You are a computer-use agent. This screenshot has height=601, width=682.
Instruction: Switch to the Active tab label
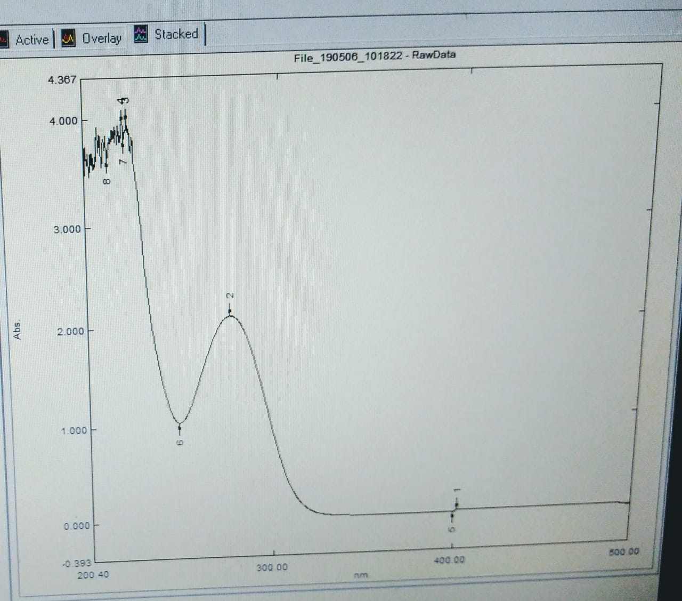[x=32, y=40]
